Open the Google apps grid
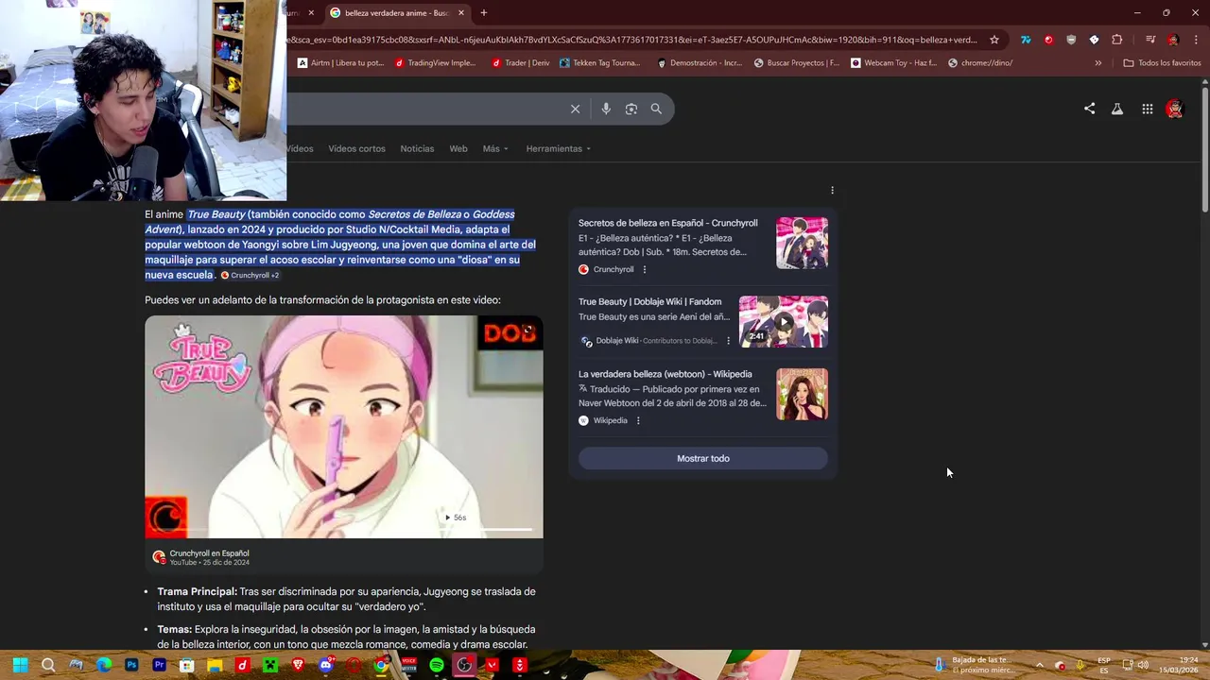This screenshot has width=1210, height=680. pyautogui.click(x=1147, y=109)
